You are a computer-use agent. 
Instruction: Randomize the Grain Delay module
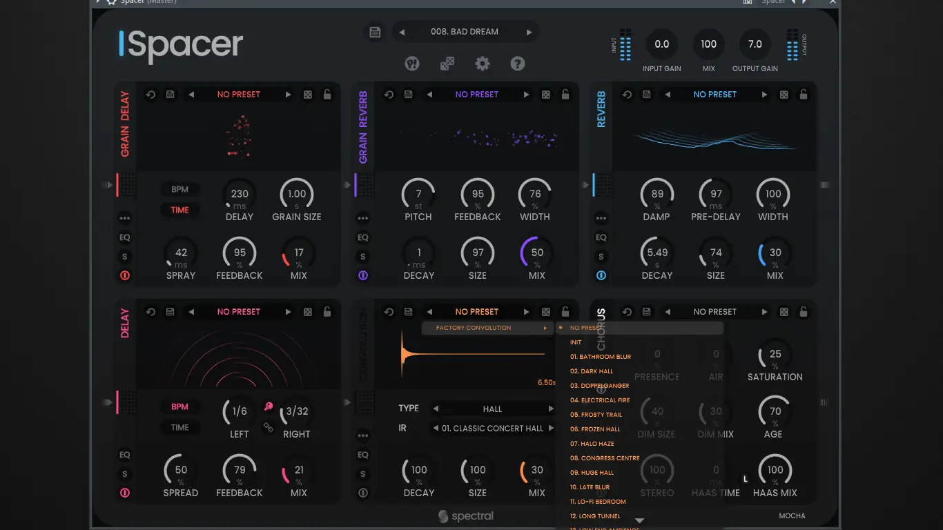coord(308,95)
